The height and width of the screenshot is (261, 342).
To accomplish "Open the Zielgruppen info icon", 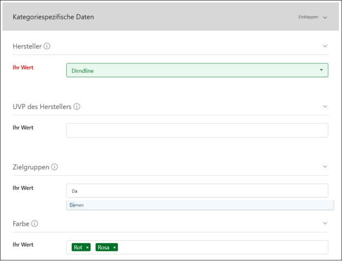I will point(55,167).
